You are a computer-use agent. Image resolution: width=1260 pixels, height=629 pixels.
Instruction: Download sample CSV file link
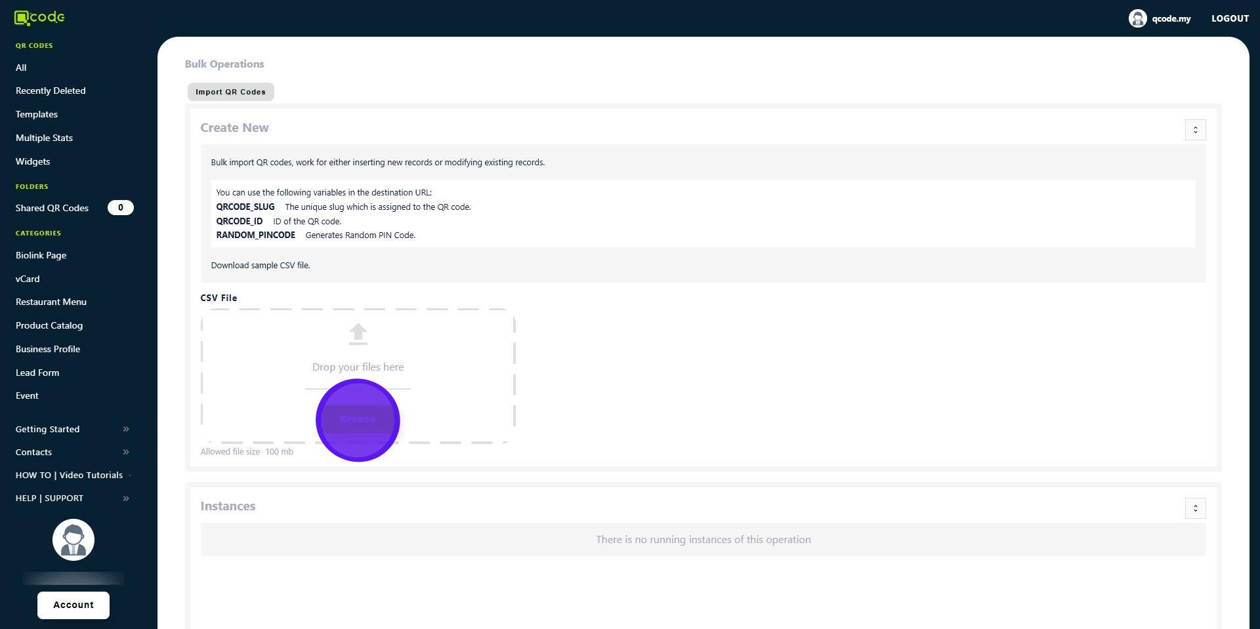pyautogui.click(x=260, y=266)
